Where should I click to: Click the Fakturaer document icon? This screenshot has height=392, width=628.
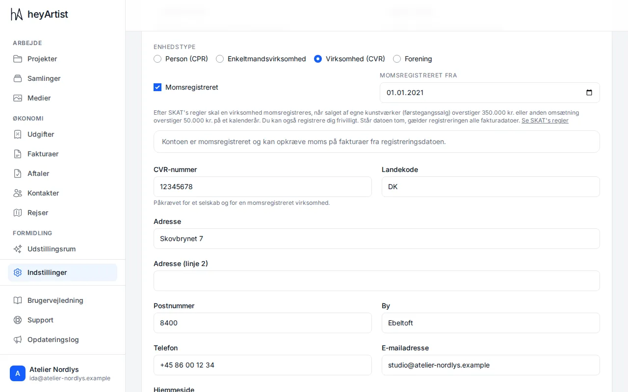[x=18, y=154]
